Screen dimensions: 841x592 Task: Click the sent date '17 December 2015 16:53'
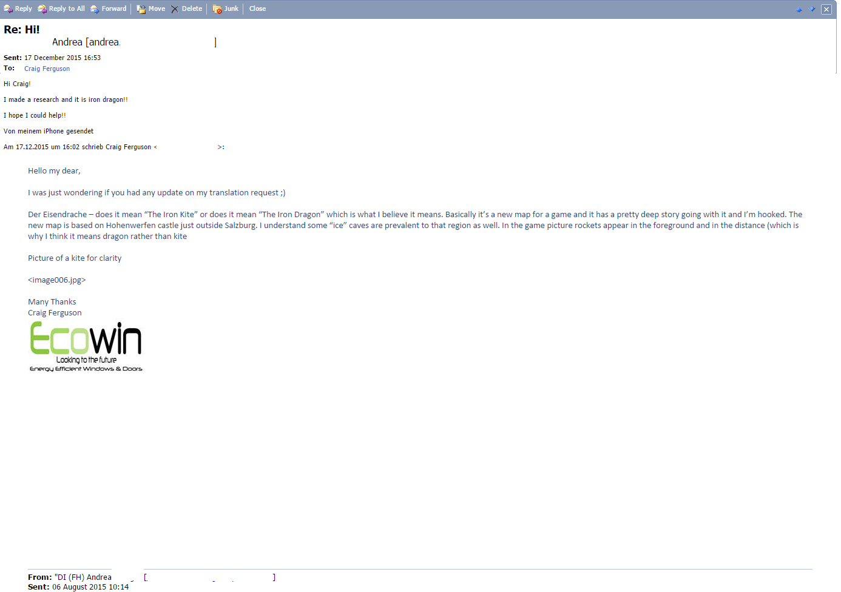click(x=62, y=58)
